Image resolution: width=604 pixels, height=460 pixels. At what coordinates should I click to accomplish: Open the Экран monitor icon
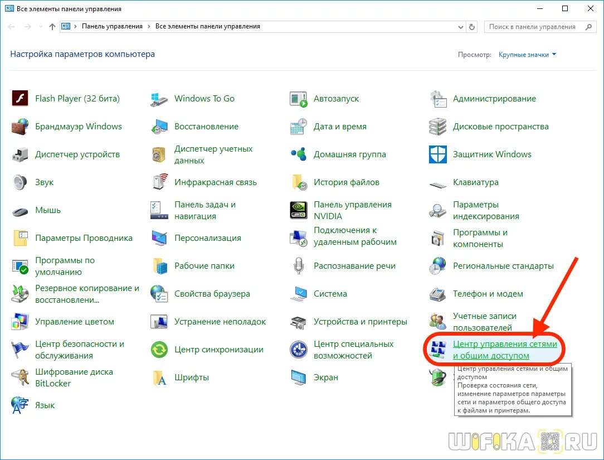[x=299, y=377]
